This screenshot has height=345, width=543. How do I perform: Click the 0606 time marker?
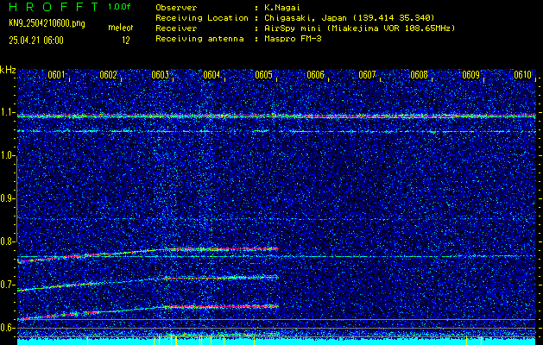(315, 75)
